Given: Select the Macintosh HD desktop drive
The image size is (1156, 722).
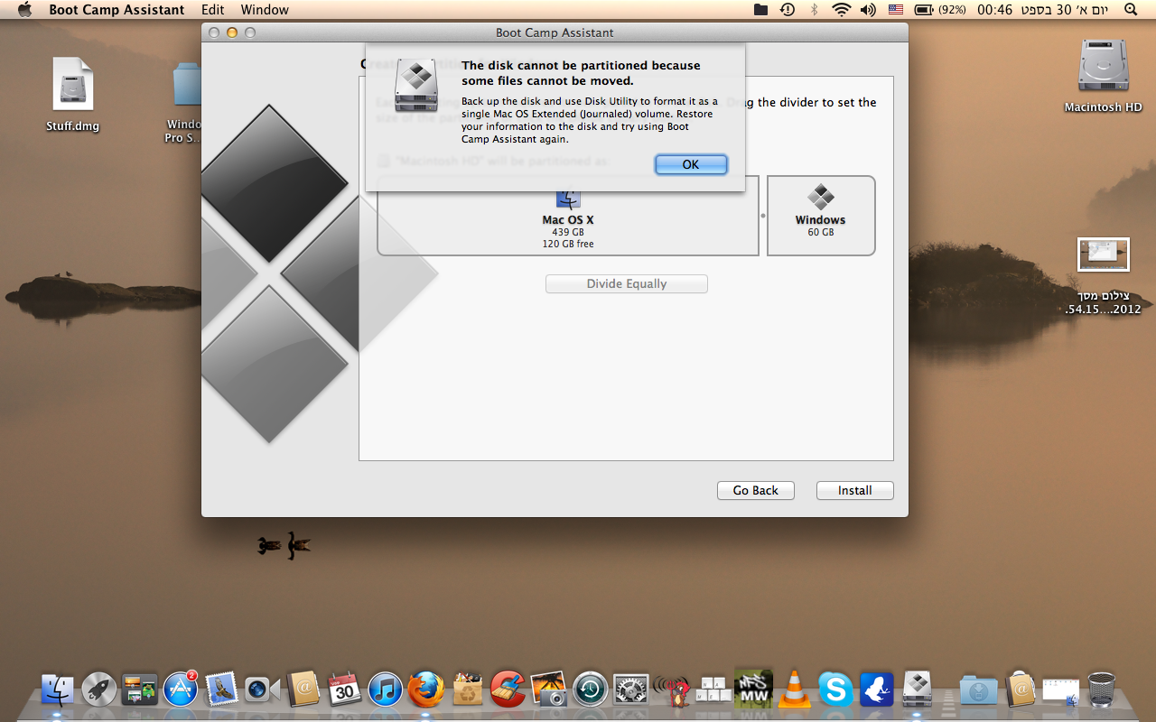Looking at the screenshot, I should [x=1104, y=76].
